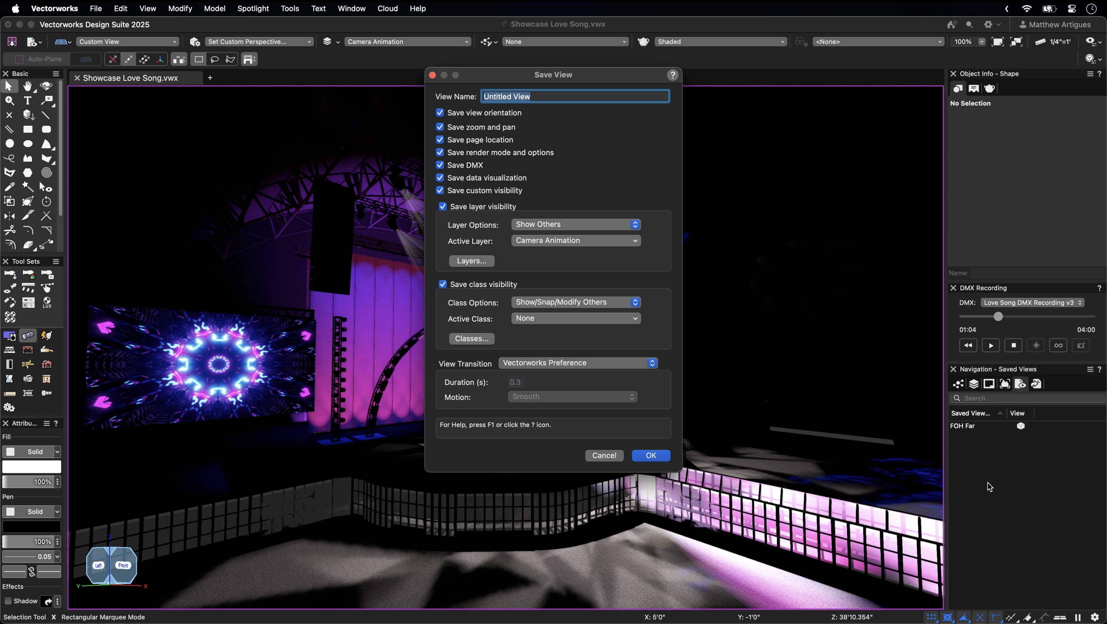Change the Motion dropdown from Smooth

tap(572, 397)
